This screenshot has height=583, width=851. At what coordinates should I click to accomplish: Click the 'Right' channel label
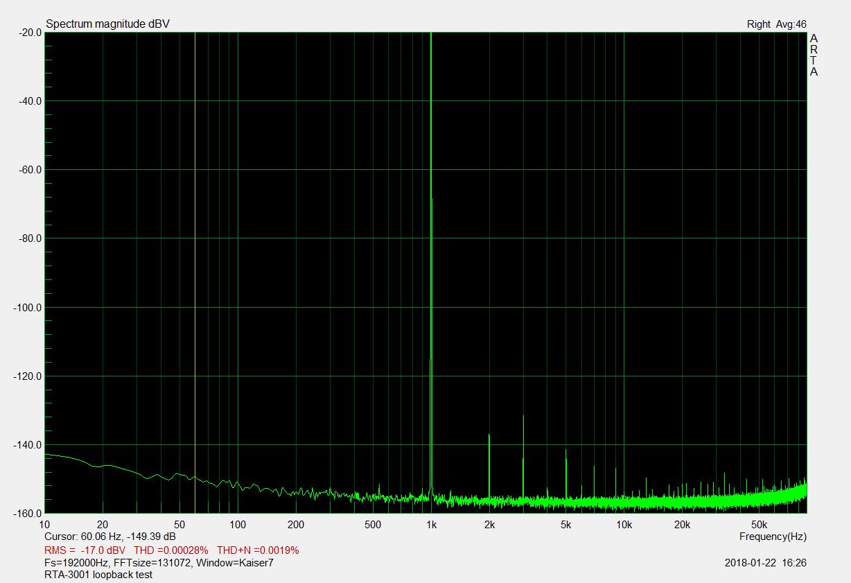point(758,24)
